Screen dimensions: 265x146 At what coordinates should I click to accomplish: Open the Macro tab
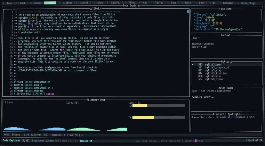(x=186, y=3)
